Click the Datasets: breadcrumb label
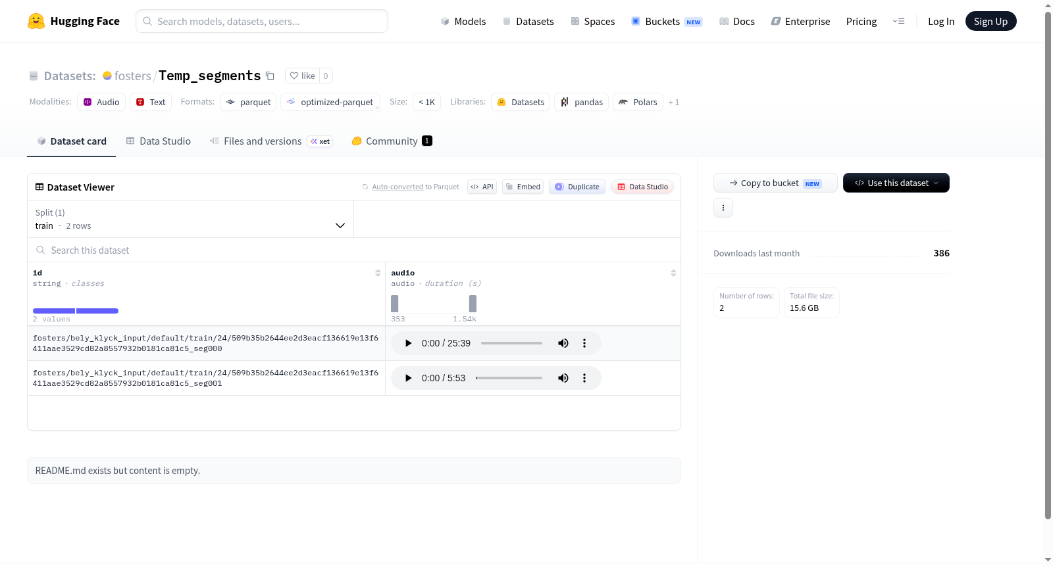Image resolution: width=1053 pixels, height=566 pixels. tap(70, 76)
